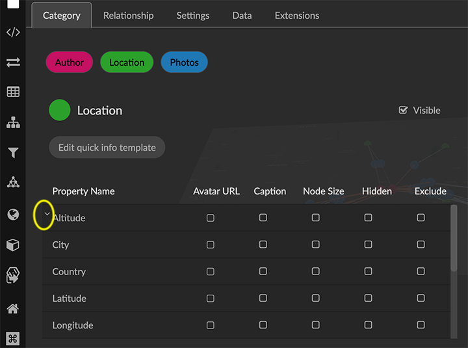Screen dimensions: 468x348
Task: Click the property table vertical scrollbar
Action: [x=453, y=237]
